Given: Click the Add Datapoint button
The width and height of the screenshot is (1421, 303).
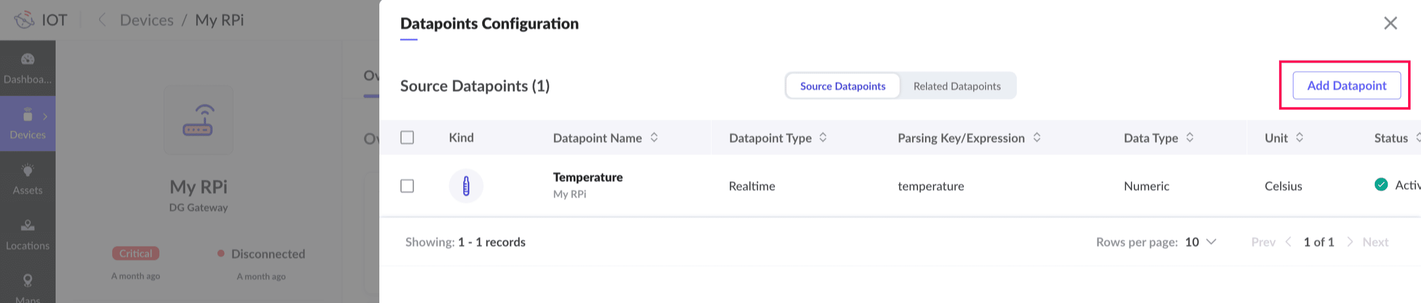Looking at the screenshot, I should point(1346,86).
